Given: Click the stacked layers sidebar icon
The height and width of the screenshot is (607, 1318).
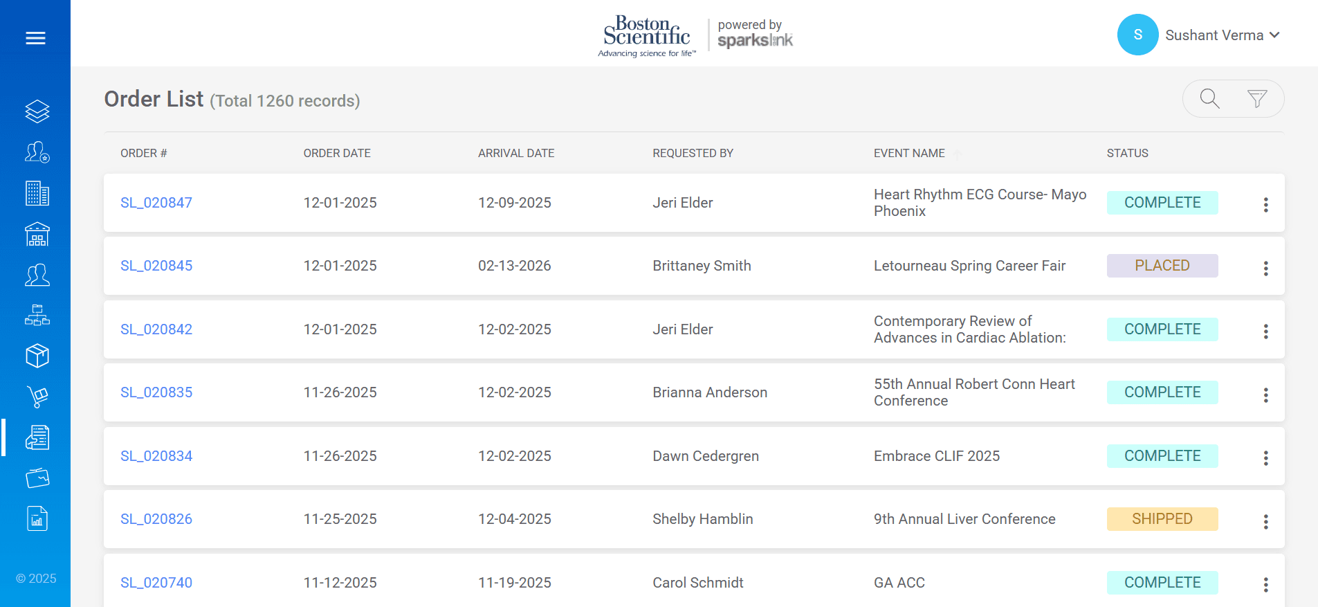Looking at the screenshot, I should point(37,111).
